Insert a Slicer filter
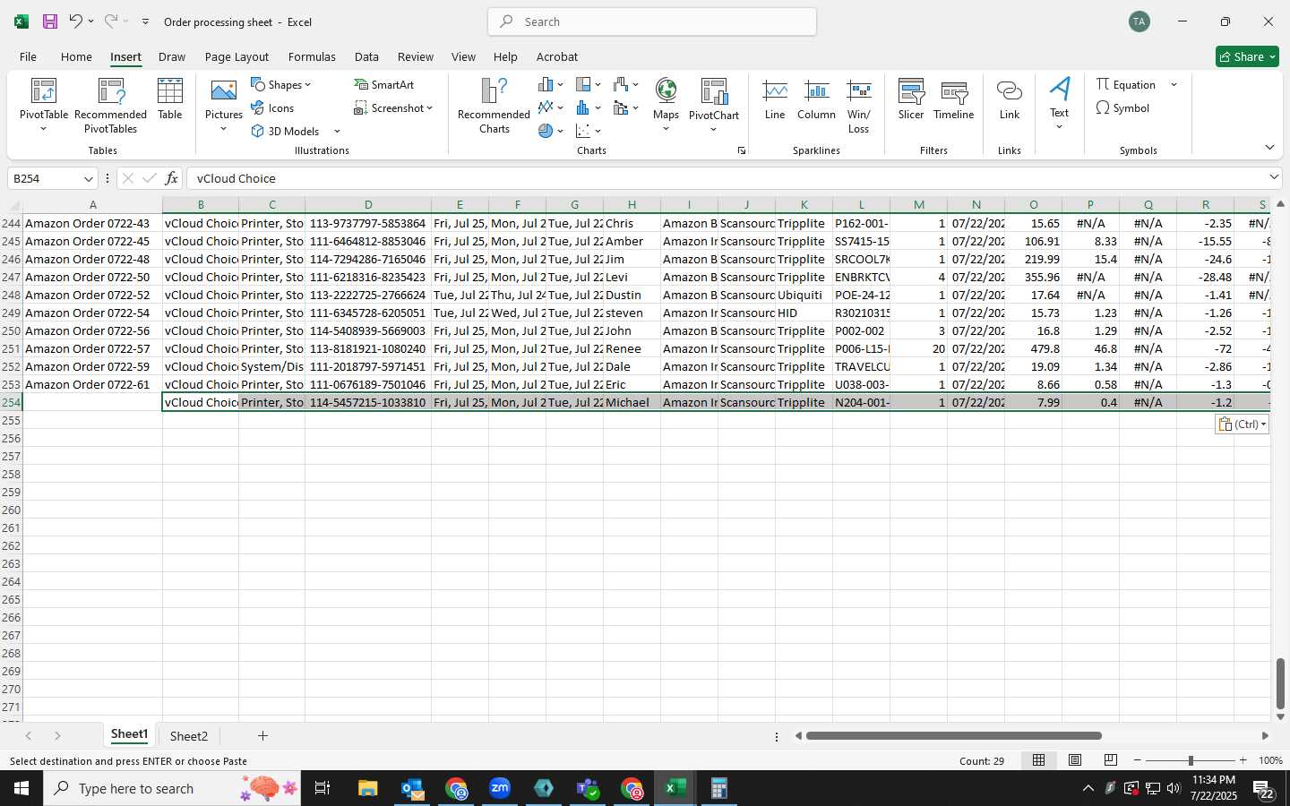 911,99
